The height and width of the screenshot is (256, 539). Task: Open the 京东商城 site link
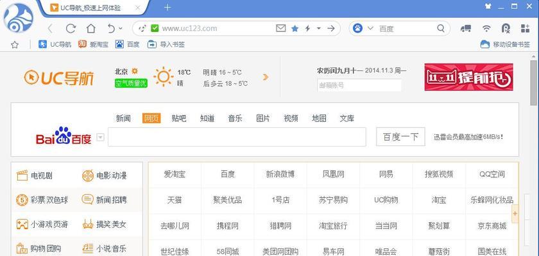tap(492, 226)
